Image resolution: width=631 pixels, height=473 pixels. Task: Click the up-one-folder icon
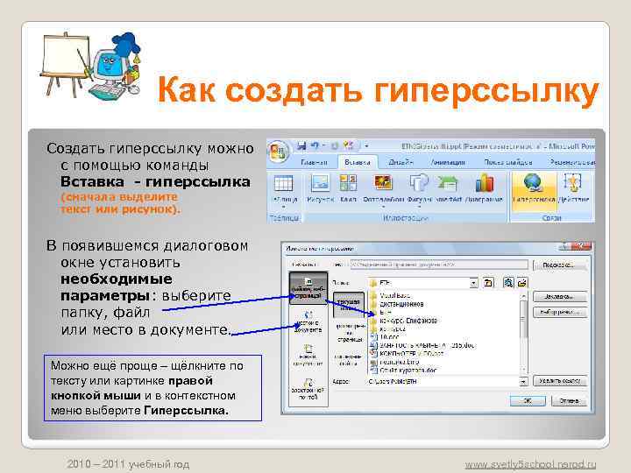point(488,283)
